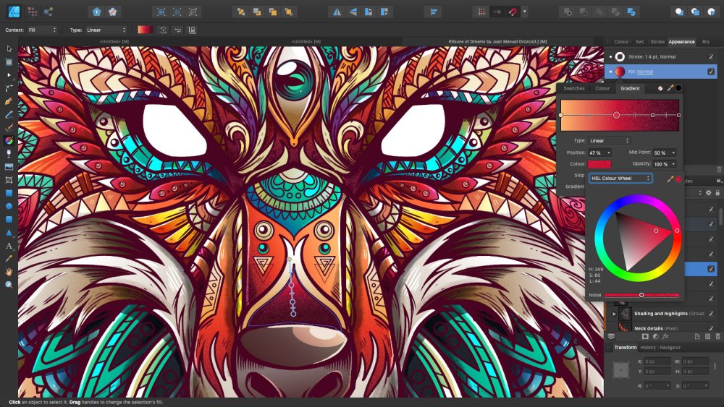Open the HSL Colour Wheel dropdown
This screenshot has width=724, height=407.
tap(620, 179)
